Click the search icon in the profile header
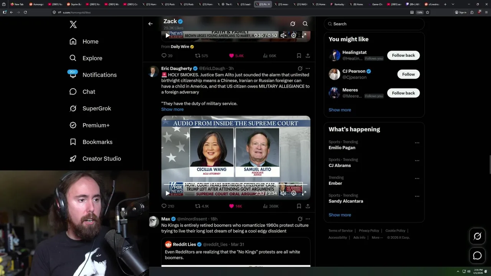This screenshot has width=491, height=276. 305,24
